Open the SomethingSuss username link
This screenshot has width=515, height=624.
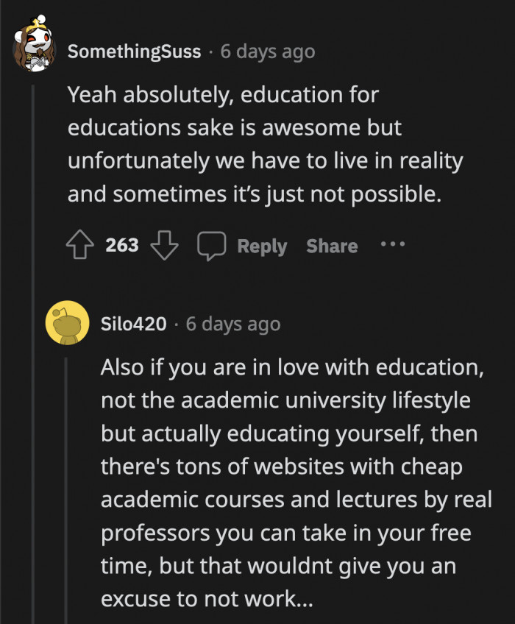click(x=134, y=52)
